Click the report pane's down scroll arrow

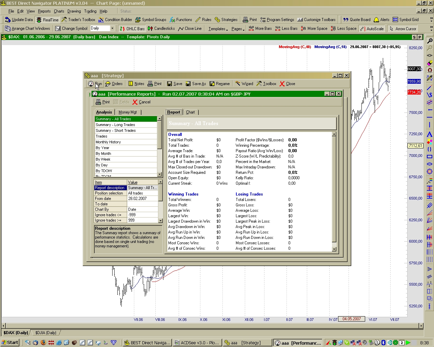coord(334,249)
